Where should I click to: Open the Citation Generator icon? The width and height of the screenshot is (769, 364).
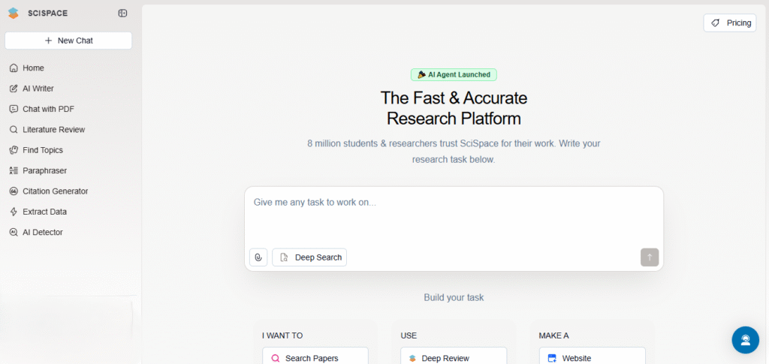click(14, 191)
